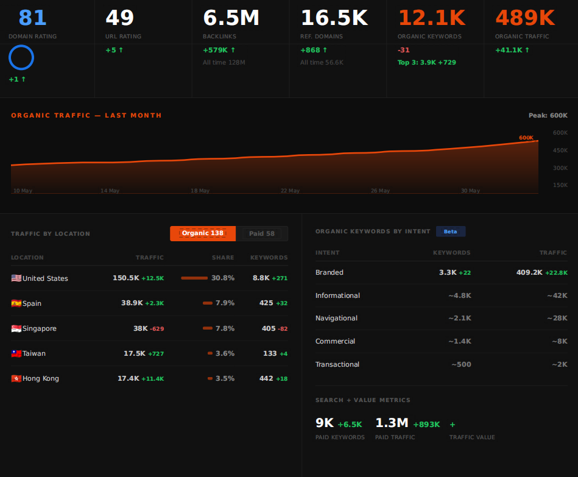The height and width of the screenshot is (477, 578).
Task: Click the Spain flag icon
Action: pyautogui.click(x=16, y=303)
